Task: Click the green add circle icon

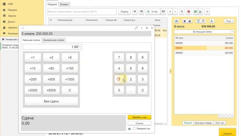Action: (x=195, y=12)
